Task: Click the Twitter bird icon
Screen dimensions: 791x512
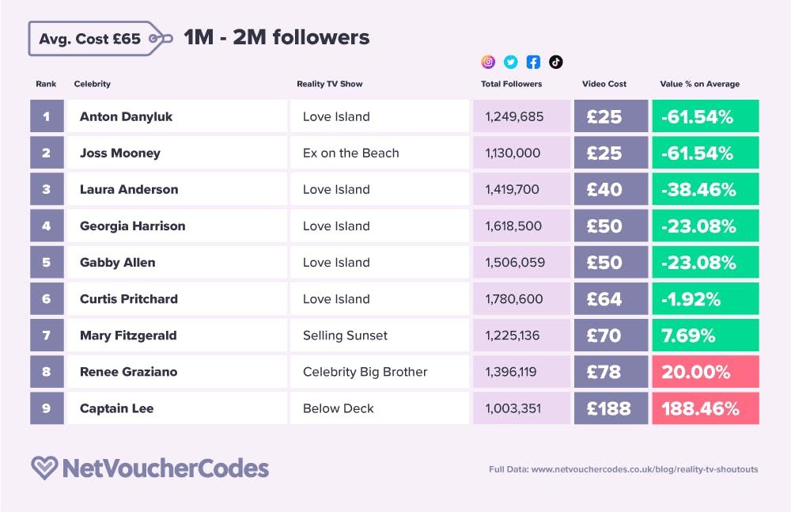Action: point(511,62)
